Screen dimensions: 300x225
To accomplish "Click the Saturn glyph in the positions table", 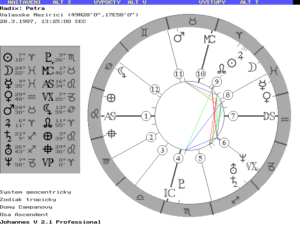I will [7, 137].
